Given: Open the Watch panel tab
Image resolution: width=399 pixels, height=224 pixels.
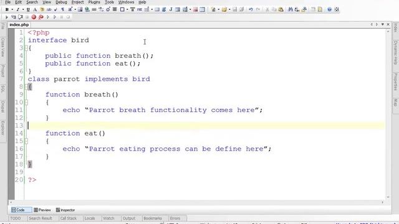Looking at the screenshot, I should tap(108, 218).
